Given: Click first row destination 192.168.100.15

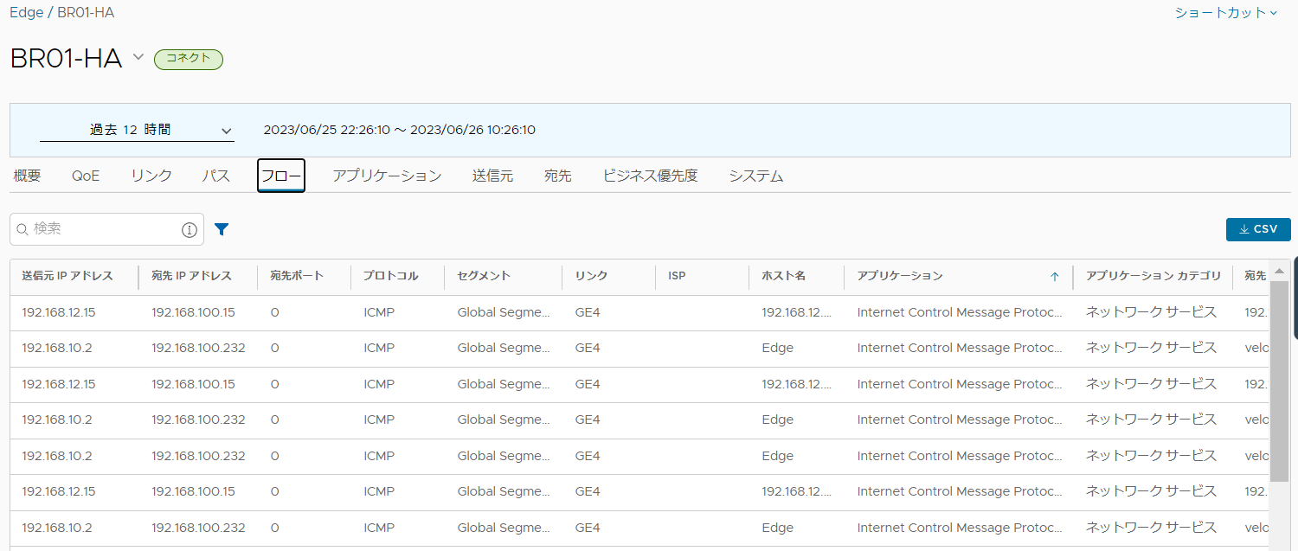Looking at the screenshot, I should pyautogui.click(x=193, y=312).
